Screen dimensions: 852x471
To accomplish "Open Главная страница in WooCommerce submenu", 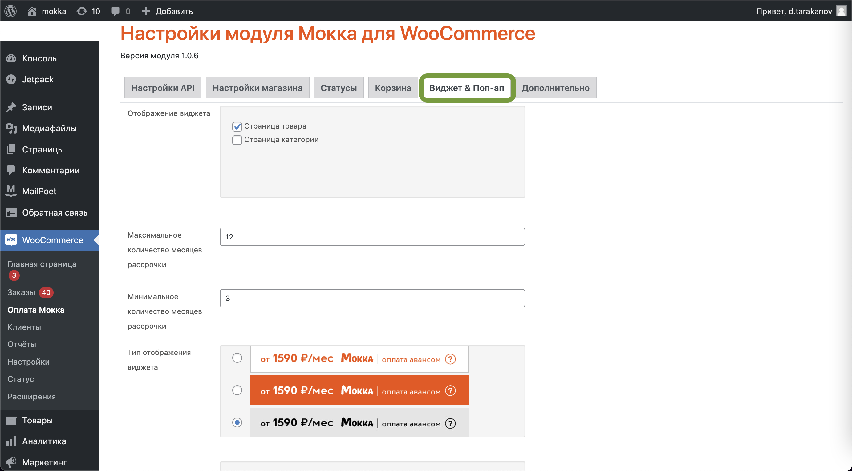I will (x=42, y=264).
